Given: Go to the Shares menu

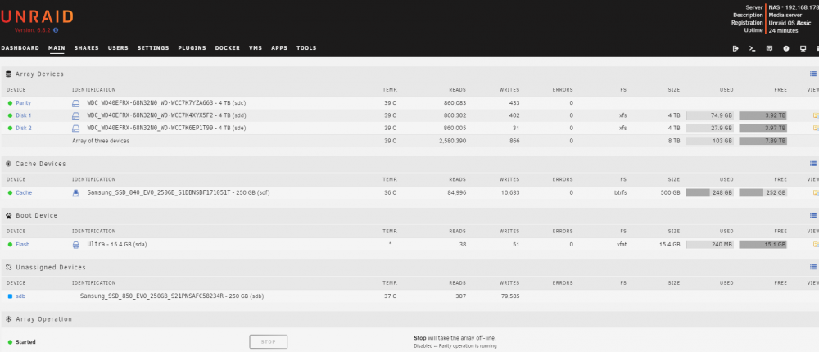Looking at the screenshot, I should pos(86,48).
